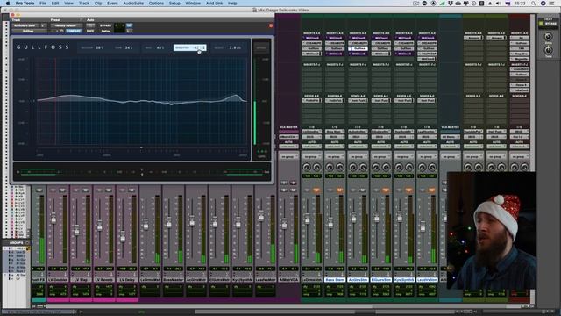
Task: Click the red record dot in plugin header
Action: tap(271, 25)
